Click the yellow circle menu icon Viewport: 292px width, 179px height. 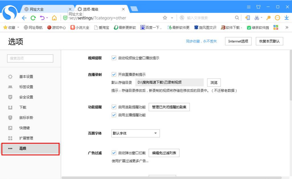[277, 18]
